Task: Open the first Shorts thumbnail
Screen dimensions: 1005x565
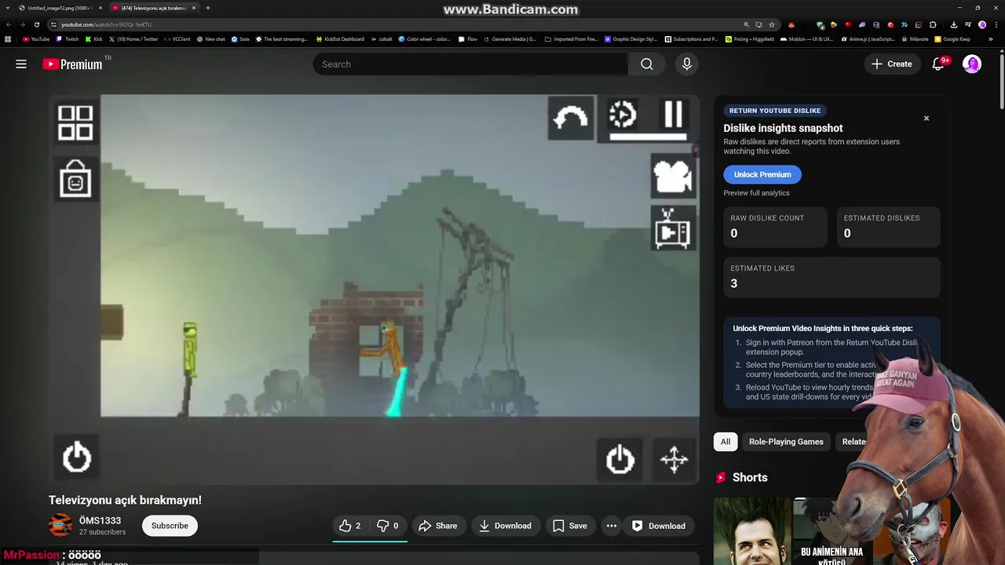Action: (x=751, y=531)
